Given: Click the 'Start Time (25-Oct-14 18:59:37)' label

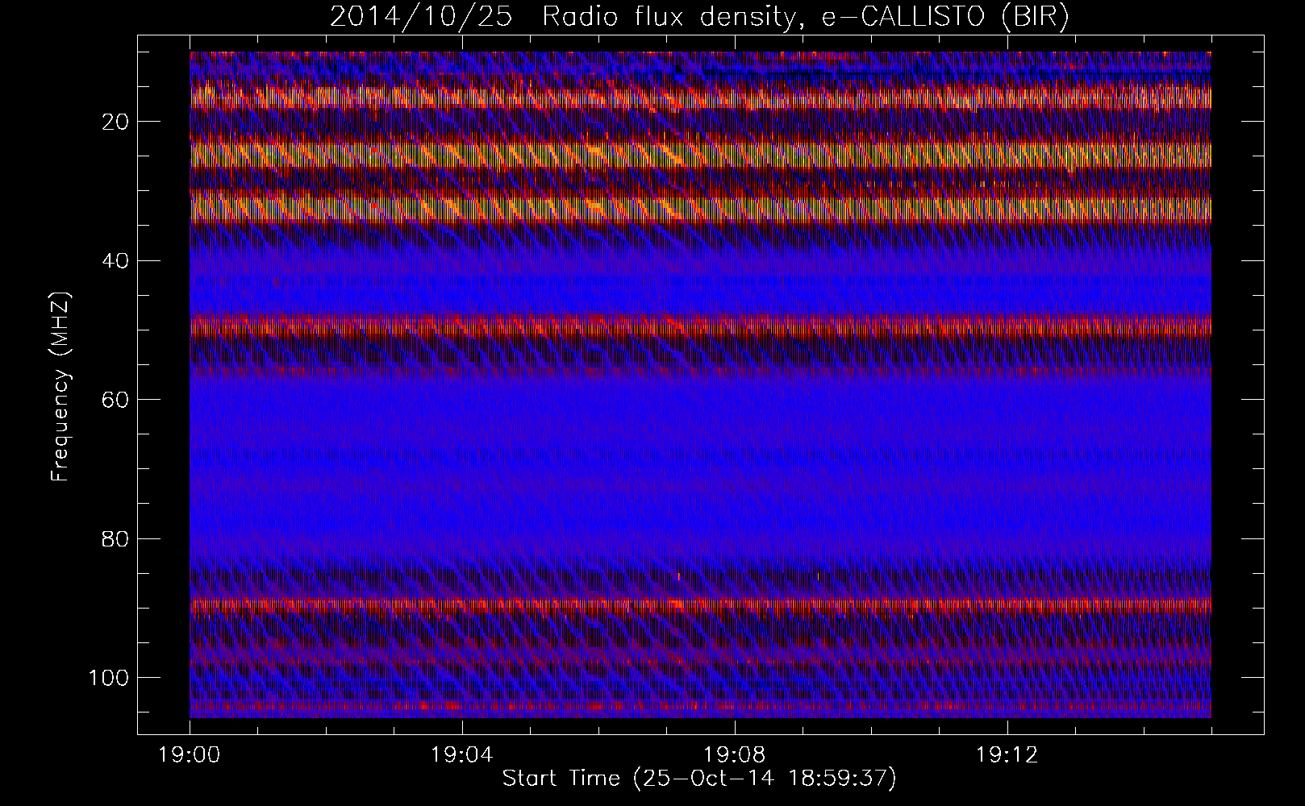Looking at the screenshot, I should click(699, 779).
